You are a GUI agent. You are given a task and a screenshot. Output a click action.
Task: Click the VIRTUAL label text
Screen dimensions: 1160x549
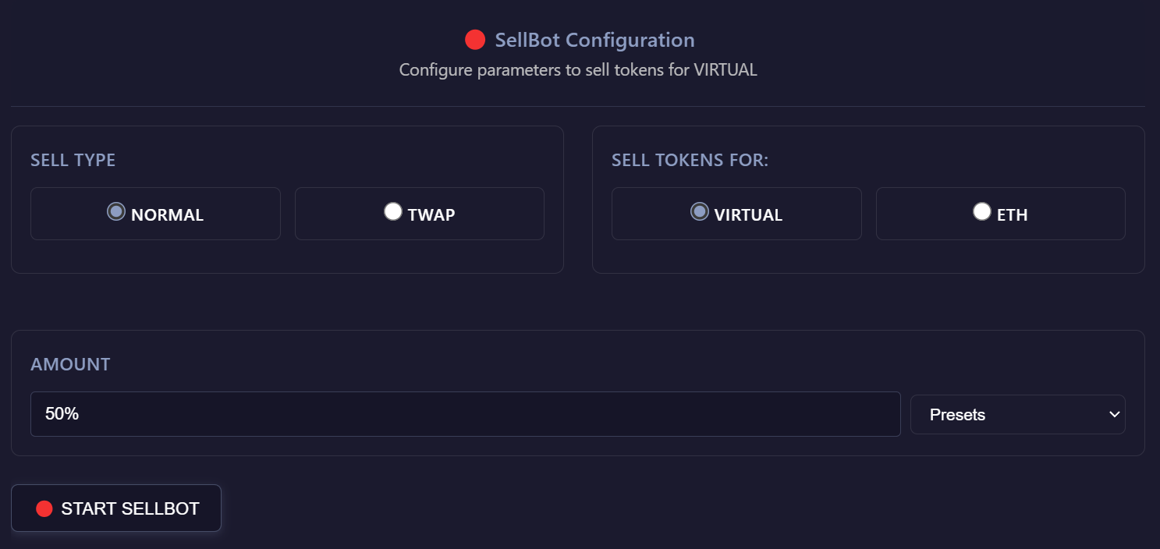tap(748, 215)
